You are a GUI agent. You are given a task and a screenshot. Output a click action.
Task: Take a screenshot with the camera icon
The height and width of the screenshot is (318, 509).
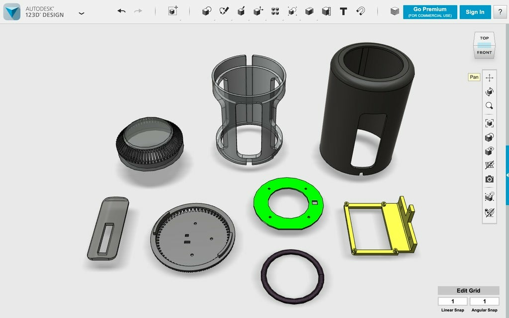pos(490,179)
